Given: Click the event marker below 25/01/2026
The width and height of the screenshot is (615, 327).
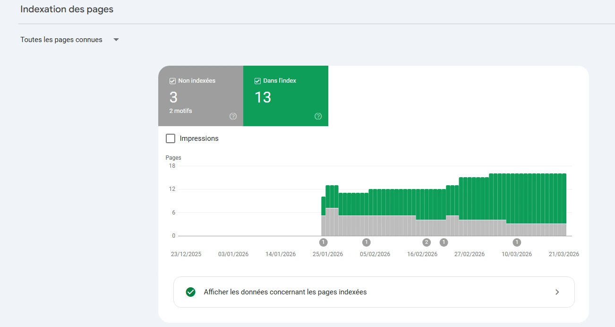Looking at the screenshot, I should pyautogui.click(x=323, y=242).
